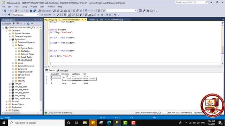The height and width of the screenshot is (126, 225).
Task: Expand the System Databases node
Action: pyautogui.click(x=9, y=34)
